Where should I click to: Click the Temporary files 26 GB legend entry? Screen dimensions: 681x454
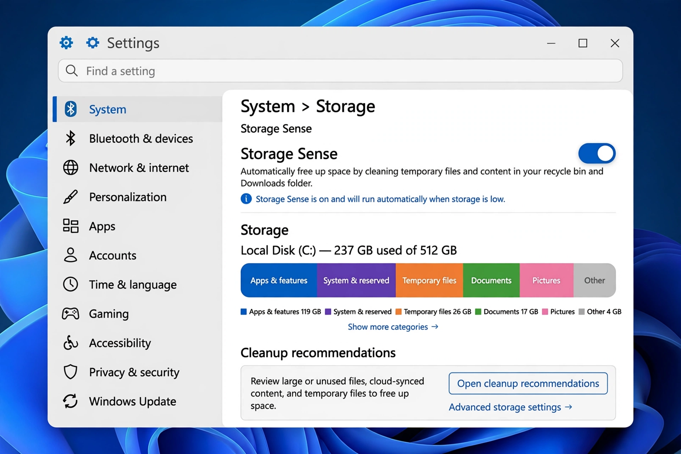tap(433, 311)
